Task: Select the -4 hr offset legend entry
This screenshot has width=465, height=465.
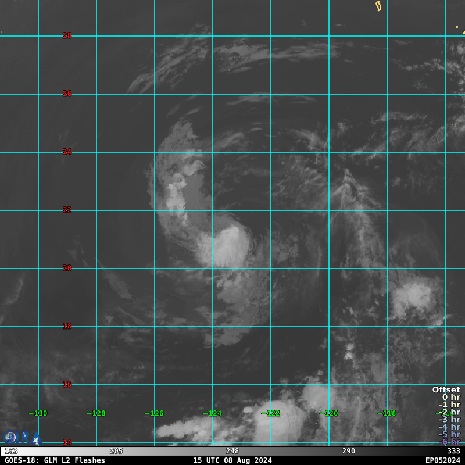Action: click(x=449, y=427)
